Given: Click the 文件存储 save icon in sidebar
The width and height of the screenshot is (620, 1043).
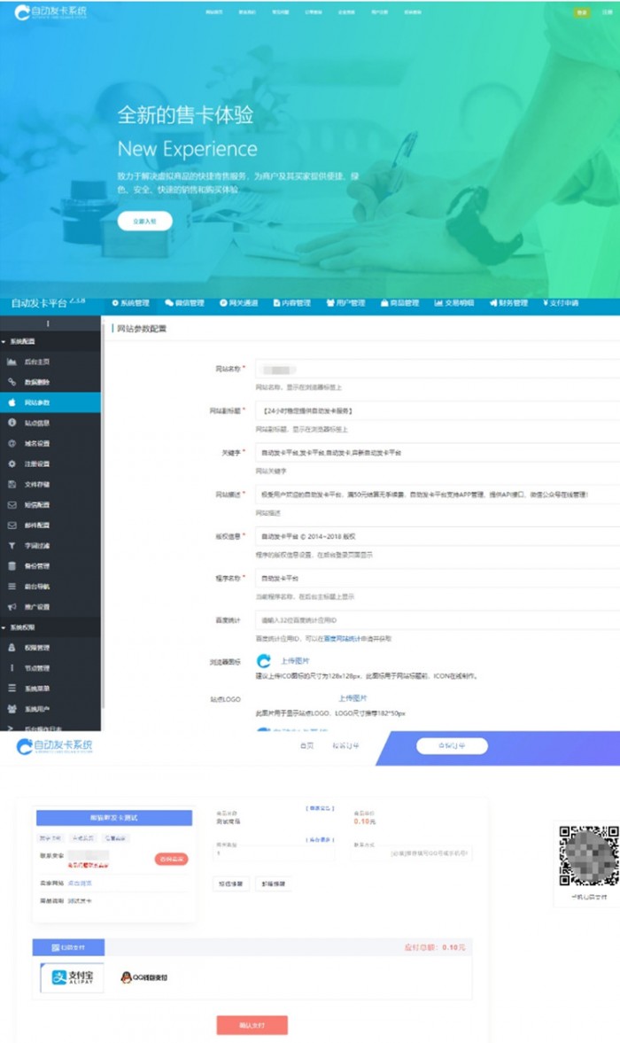Looking at the screenshot, I should pyautogui.click(x=12, y=484).
